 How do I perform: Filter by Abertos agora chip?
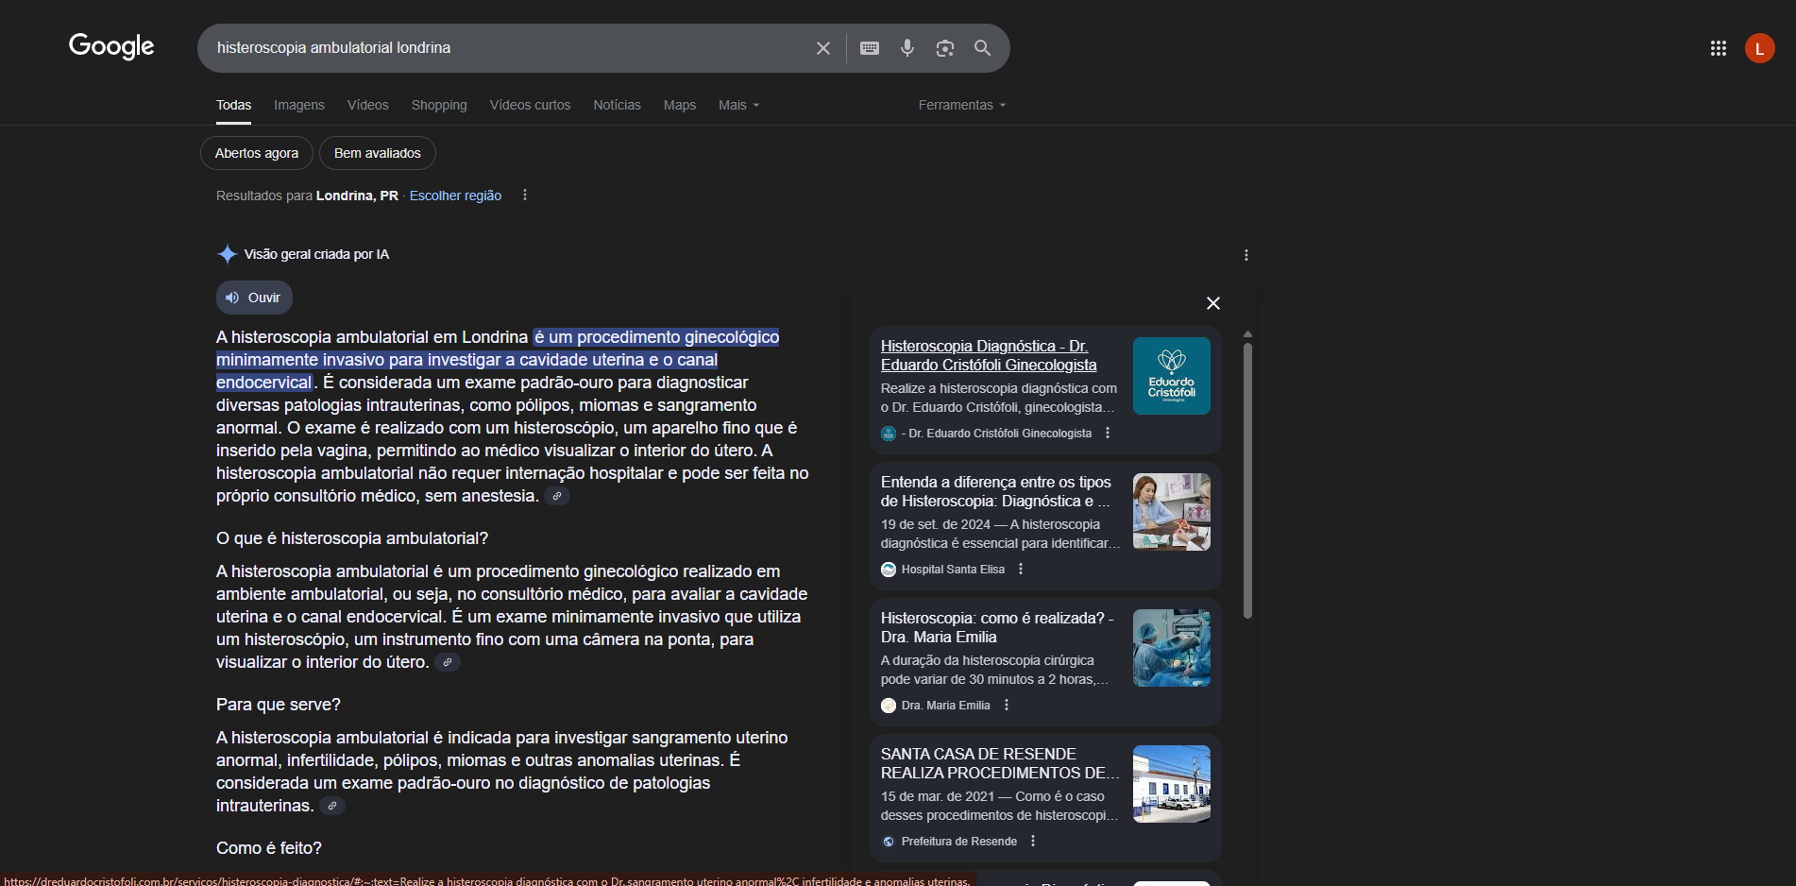tap(257, 153)
